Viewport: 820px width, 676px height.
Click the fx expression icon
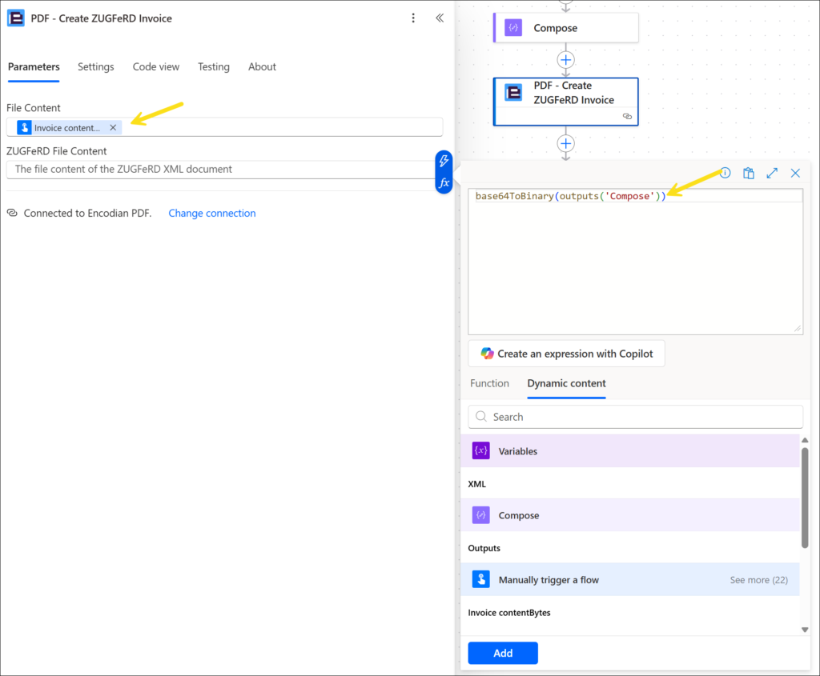(x=444, y=182)
